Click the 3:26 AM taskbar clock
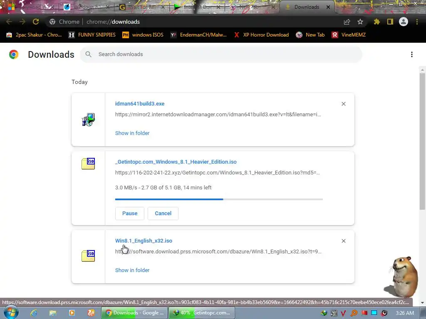426x319 pixels. [x=405, y=313]
